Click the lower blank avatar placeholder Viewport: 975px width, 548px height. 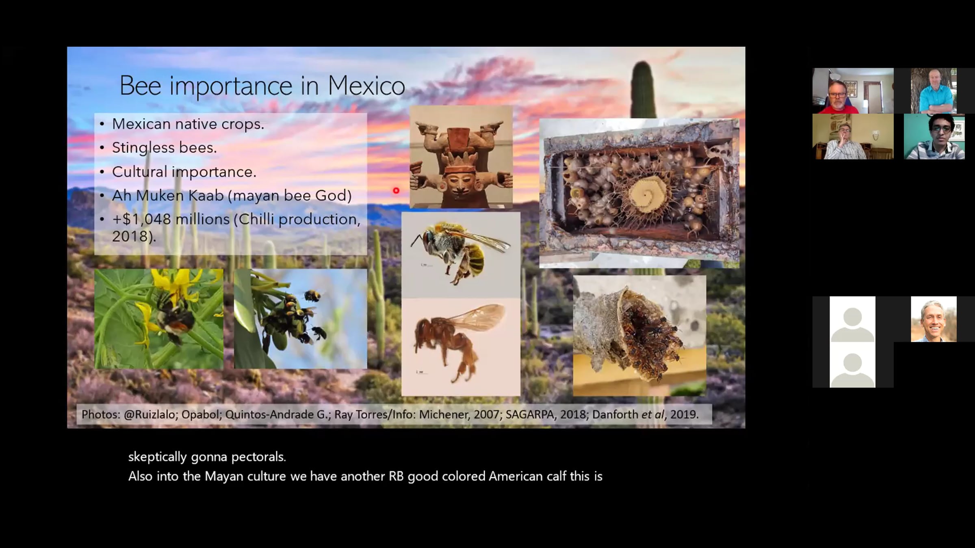[852, 365]
